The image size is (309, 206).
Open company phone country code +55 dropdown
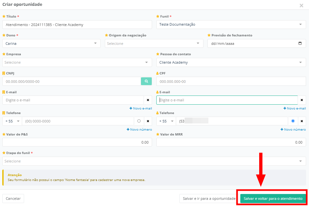click(12, 121)
